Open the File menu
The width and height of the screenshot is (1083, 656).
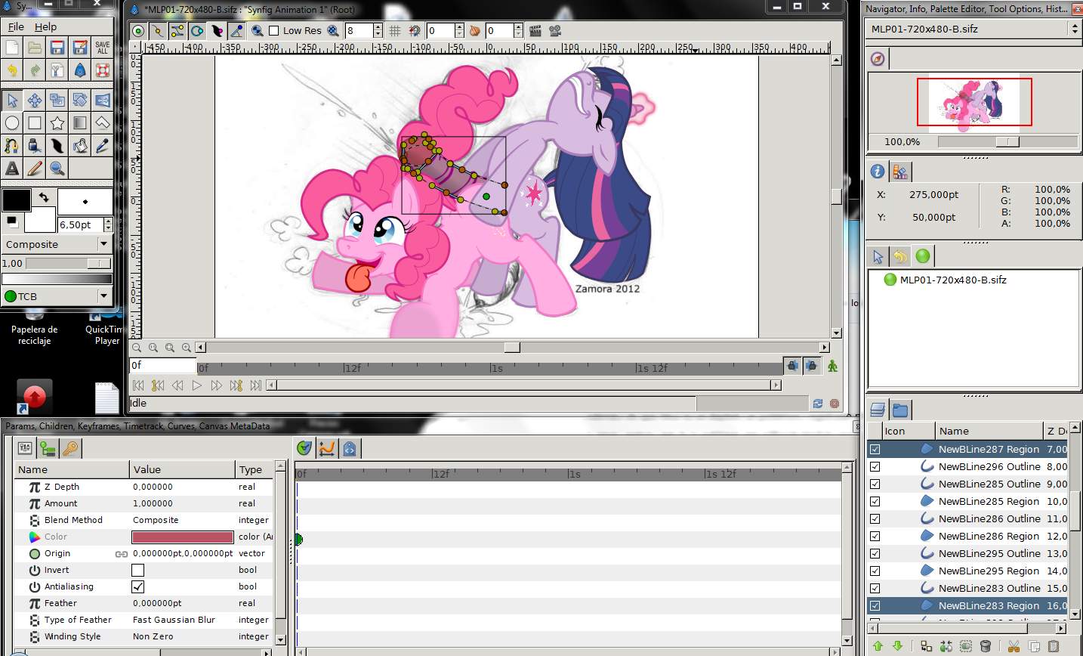[16, 26]
